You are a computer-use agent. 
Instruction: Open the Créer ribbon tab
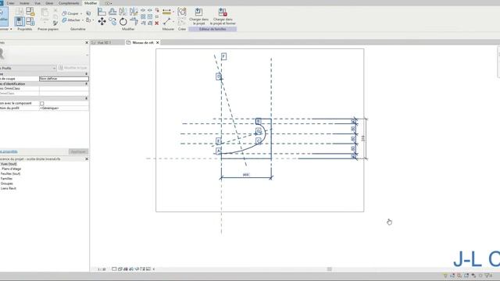10,3
